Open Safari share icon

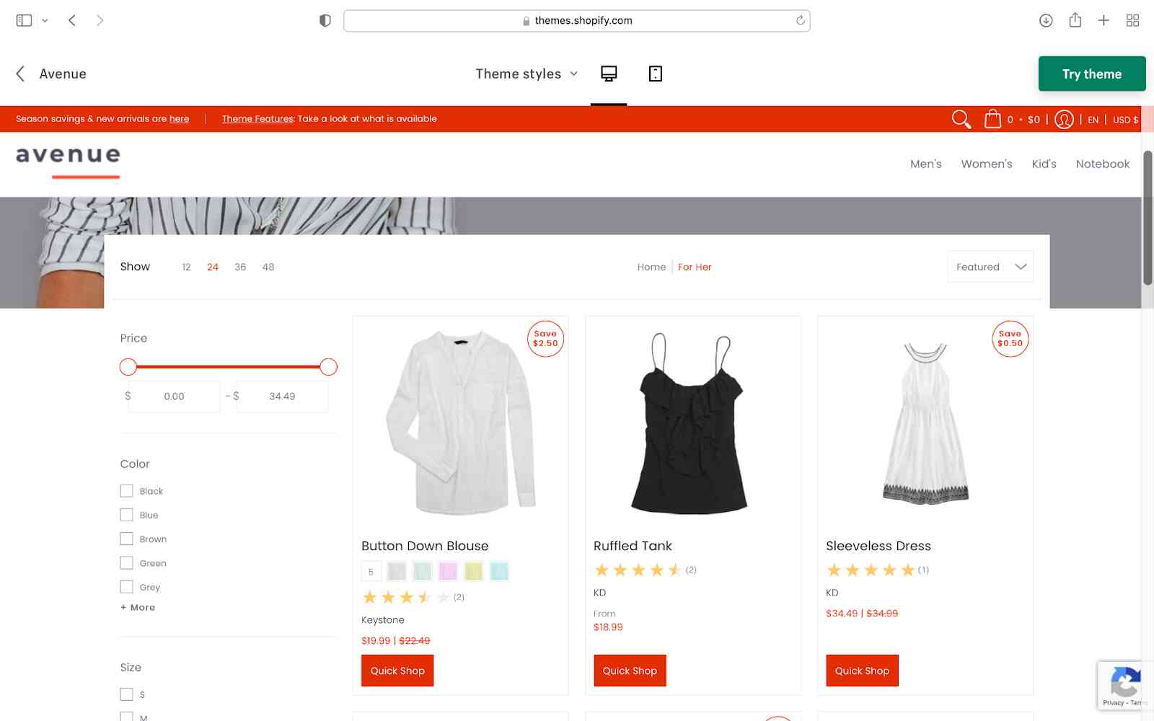pos(1075,20)
